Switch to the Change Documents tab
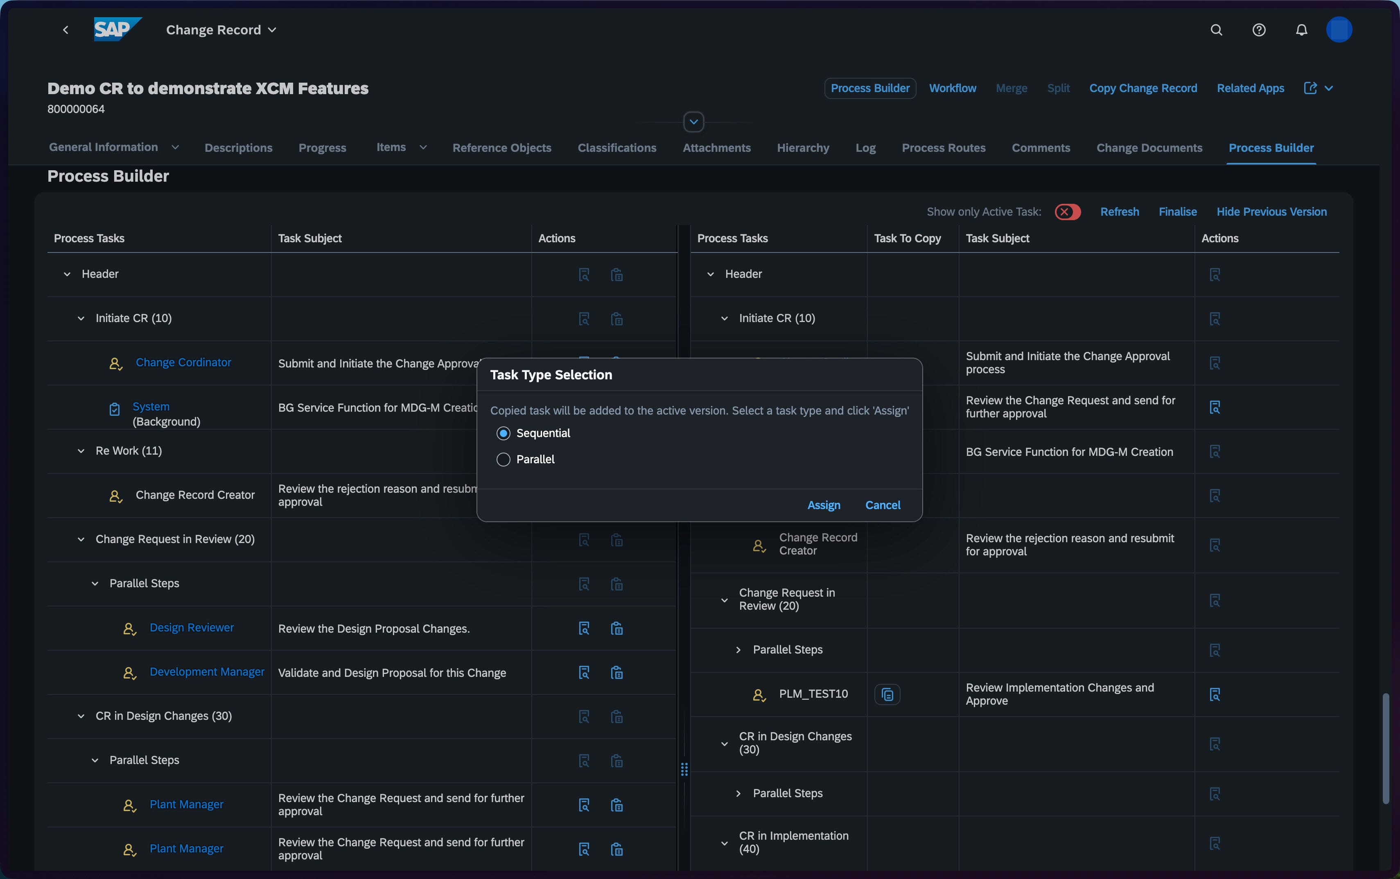1400x879 pixels. 1149,148
